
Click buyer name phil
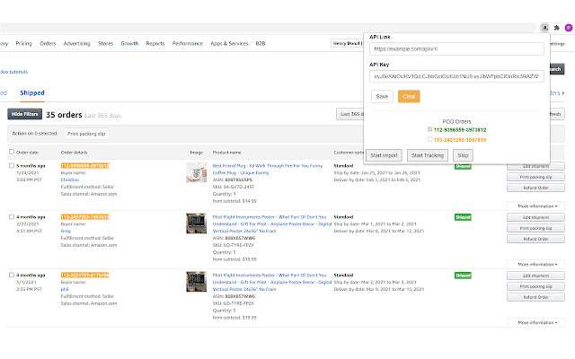(65, 289)
